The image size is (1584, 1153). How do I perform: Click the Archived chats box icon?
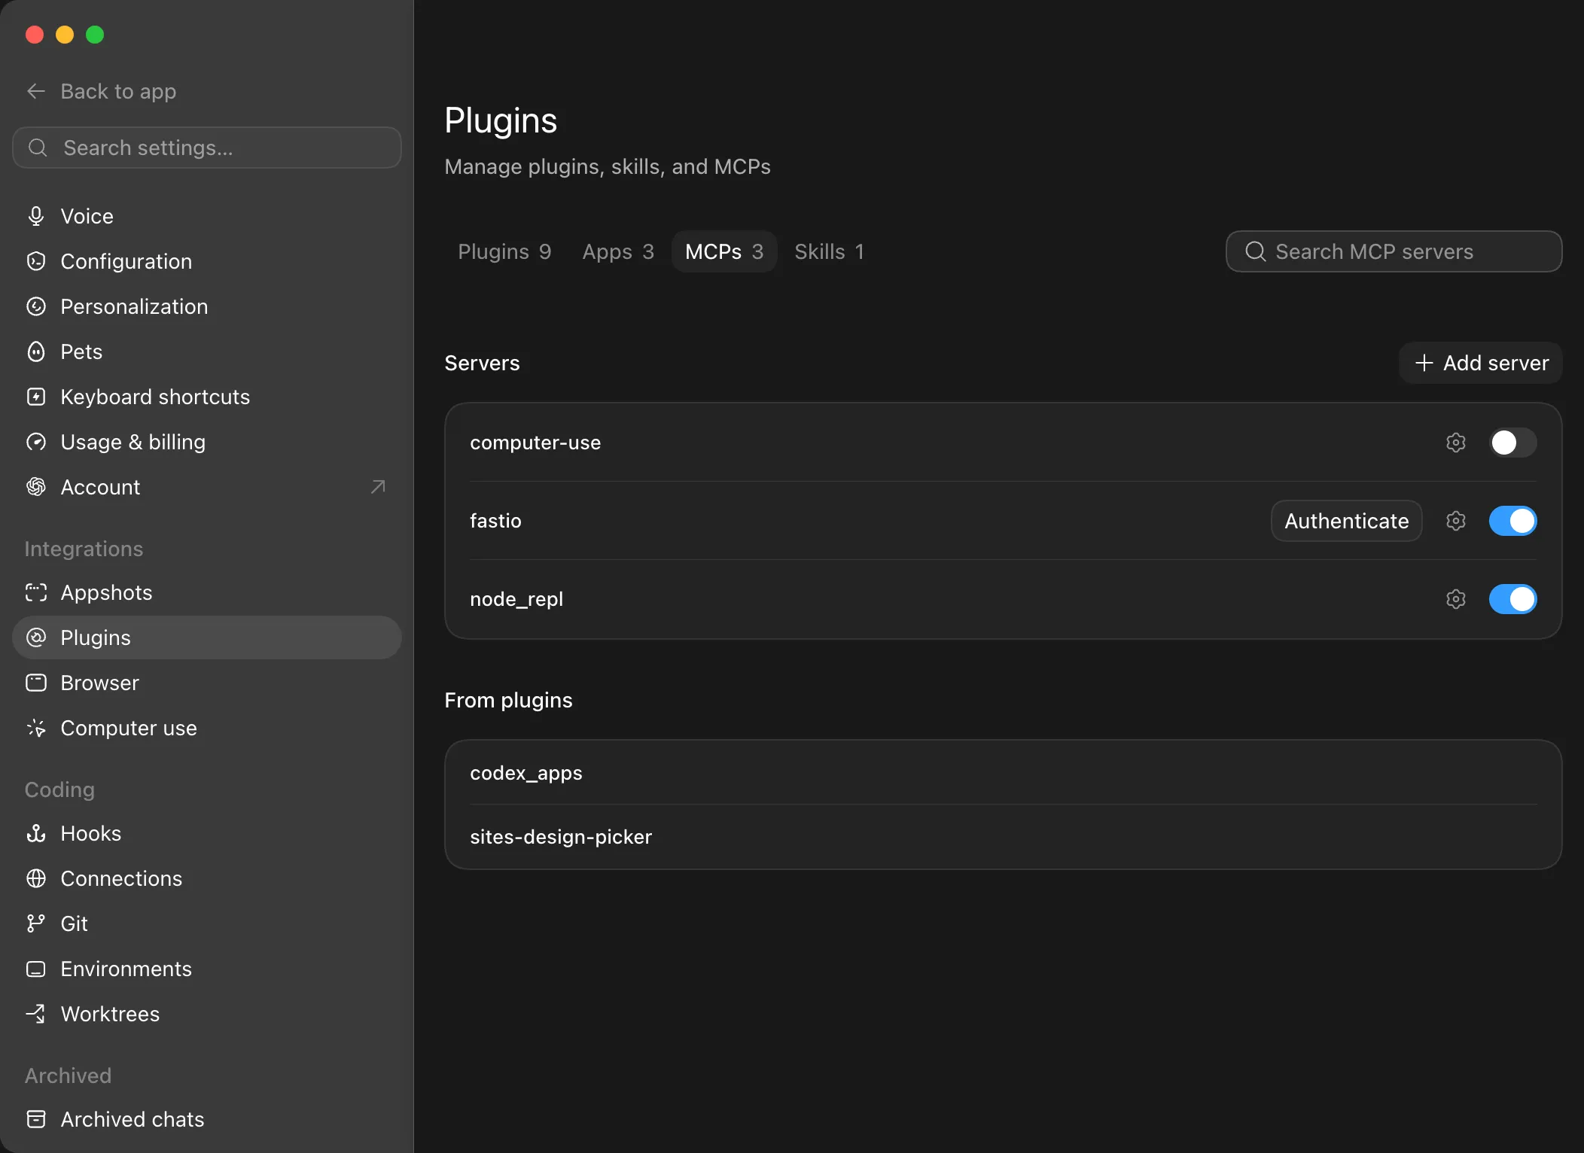click(x=36, y=1119)
